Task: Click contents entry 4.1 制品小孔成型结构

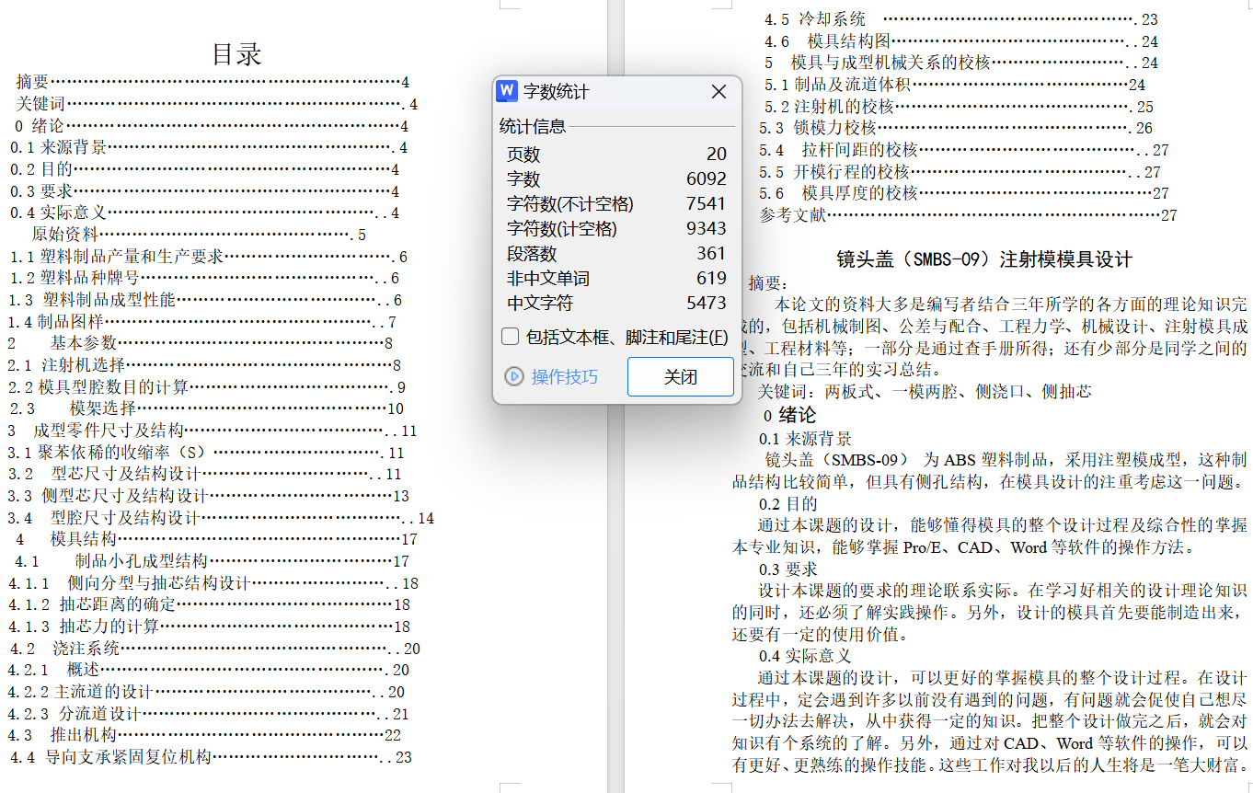Action: click(212, 561)
